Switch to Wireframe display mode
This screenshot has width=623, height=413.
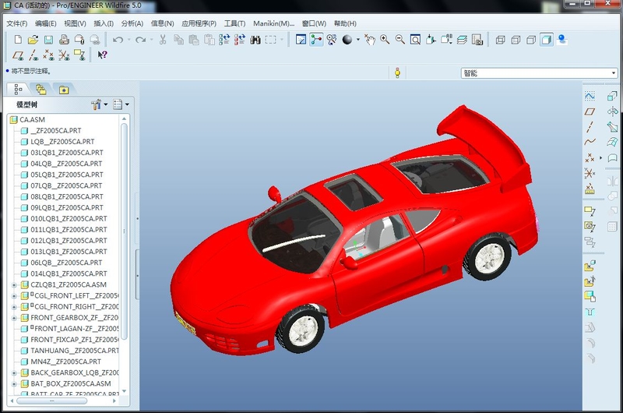500,40
